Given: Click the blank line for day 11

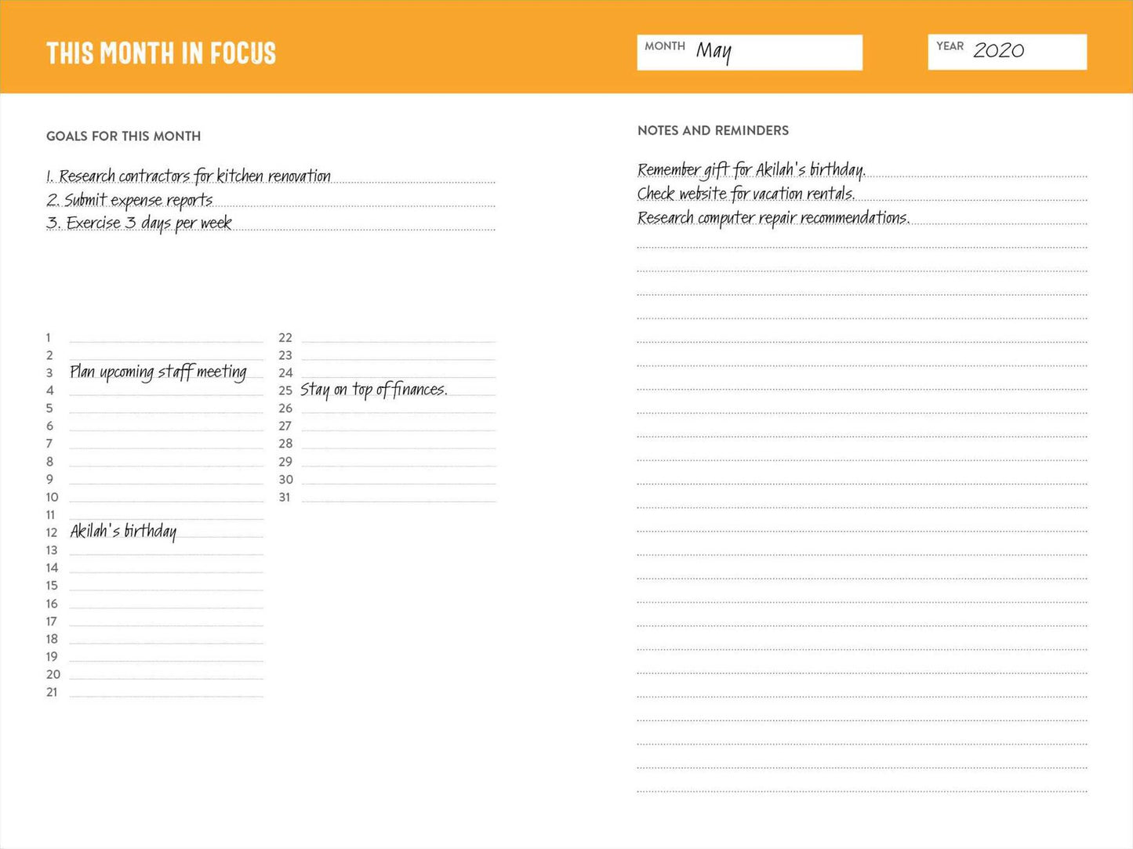Looking at the screenshot, I should pyautogui.click(x=166, y=515).
